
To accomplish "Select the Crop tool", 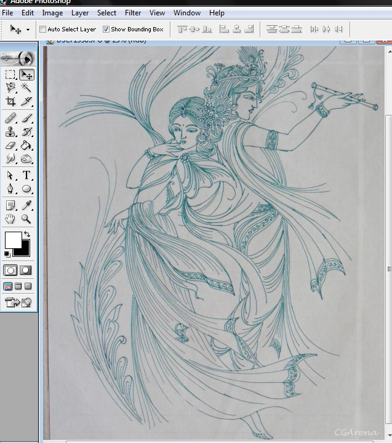I will [x=10, y=101].
